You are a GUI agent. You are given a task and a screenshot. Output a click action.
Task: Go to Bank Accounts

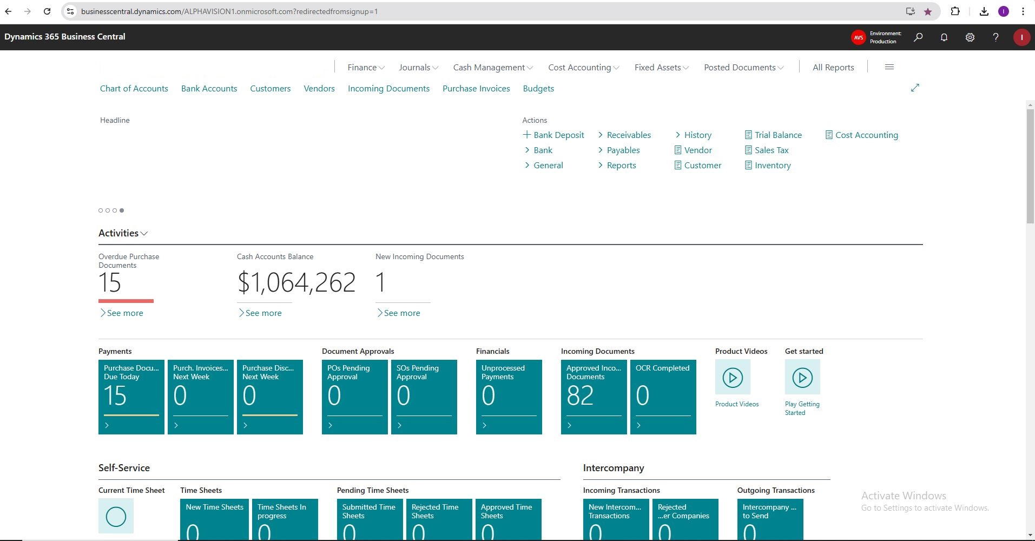tap(209, 88)
